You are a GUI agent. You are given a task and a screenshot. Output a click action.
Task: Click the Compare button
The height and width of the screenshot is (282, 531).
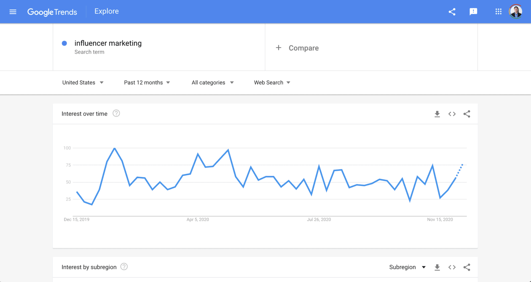[297, 48]
